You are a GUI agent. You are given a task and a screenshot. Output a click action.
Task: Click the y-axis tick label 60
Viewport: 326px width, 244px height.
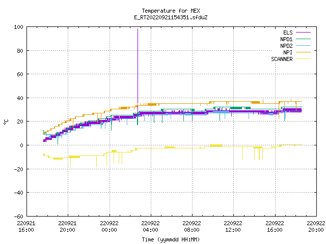point(20,74)
